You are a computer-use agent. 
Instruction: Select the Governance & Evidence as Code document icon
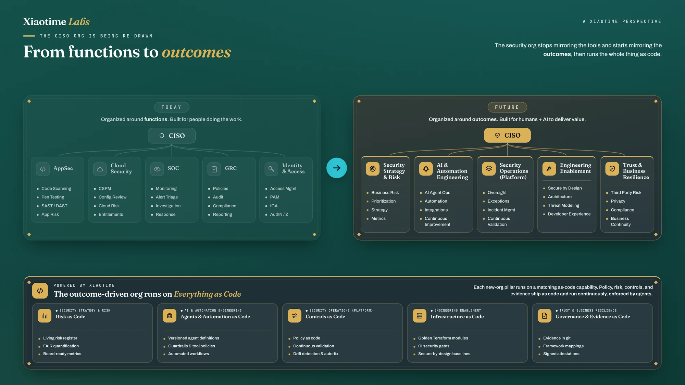(545, 316)
